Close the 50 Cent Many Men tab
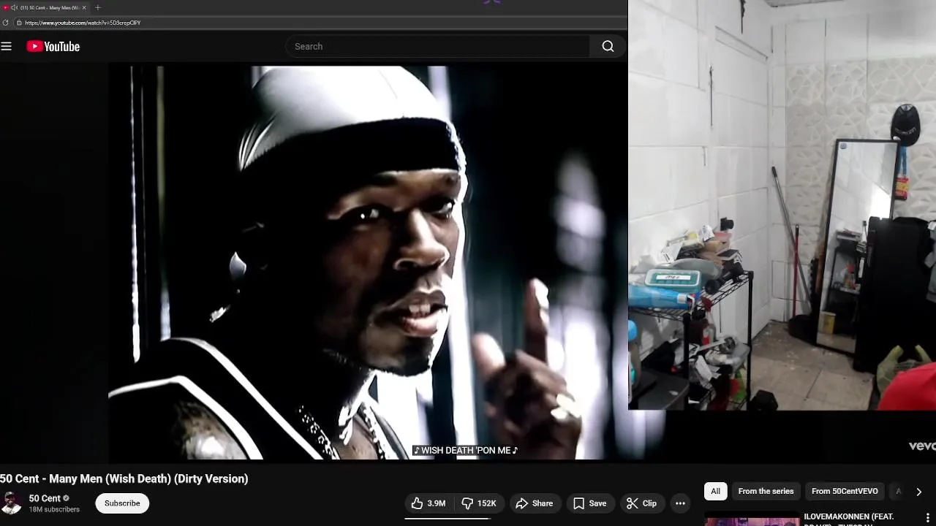Viewport: 936px width, 526px height. tap(84, 7)
